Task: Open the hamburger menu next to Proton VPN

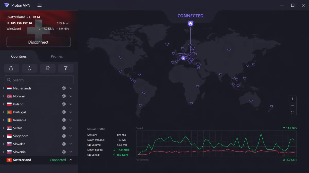Action: 39,5
